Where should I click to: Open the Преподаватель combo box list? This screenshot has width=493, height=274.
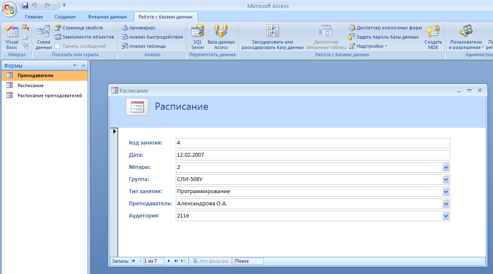coord(446,204)
